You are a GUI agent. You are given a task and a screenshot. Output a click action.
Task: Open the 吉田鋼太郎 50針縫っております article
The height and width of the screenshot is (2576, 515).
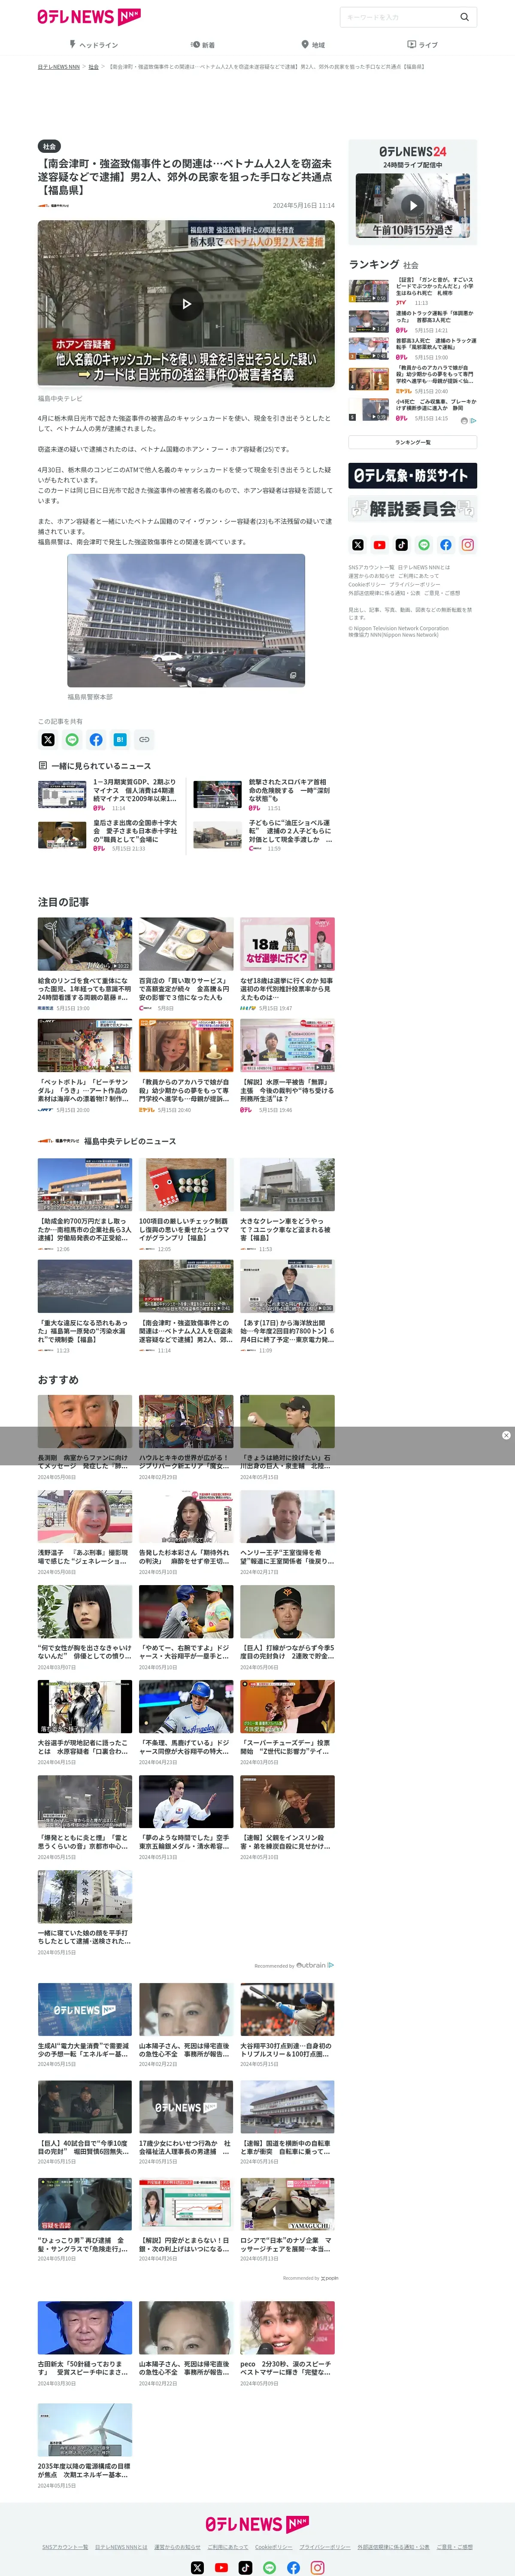85,2345
